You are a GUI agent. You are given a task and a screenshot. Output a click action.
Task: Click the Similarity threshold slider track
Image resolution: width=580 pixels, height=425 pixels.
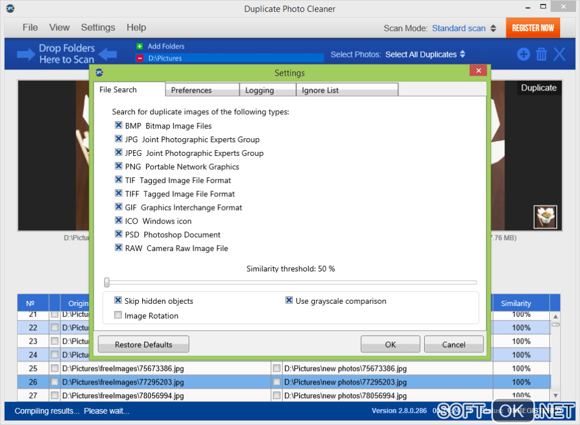tap(291, 282)
